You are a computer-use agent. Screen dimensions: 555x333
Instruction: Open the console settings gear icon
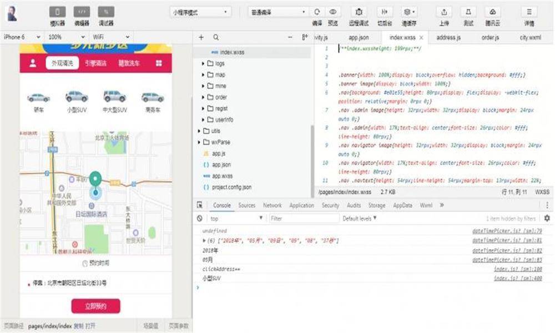point(547,219)
